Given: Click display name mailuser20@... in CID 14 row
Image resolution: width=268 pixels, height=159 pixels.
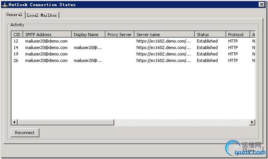Looking at the screenshot, I should point(88,48).
